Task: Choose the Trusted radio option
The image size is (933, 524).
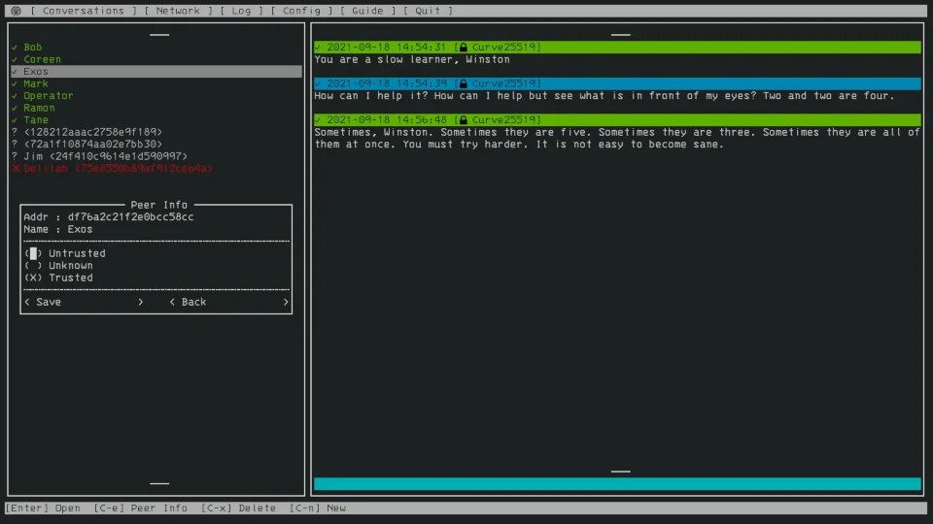Action: (x=34, y=278)
